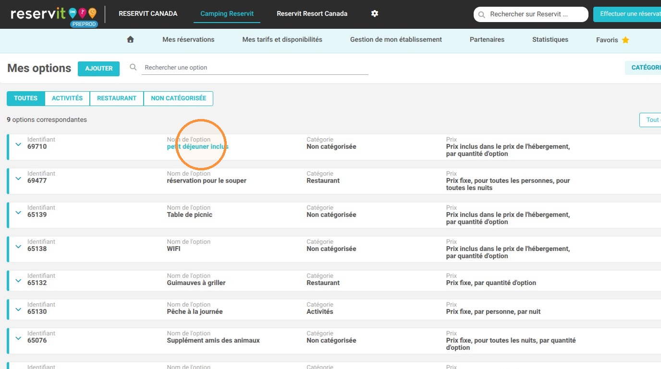Screen dimensions: 661x369
Task: Open the Partenaires menu
Action: tap(487, 40)
